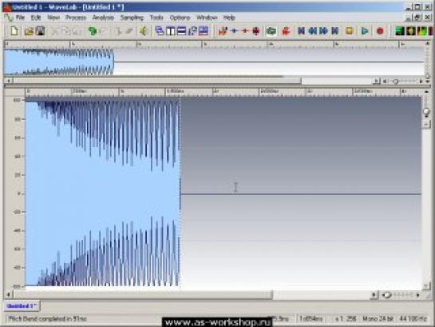Click the 44 100 Hz sample rate field
The image size is (435, 327).
[413, 319]
